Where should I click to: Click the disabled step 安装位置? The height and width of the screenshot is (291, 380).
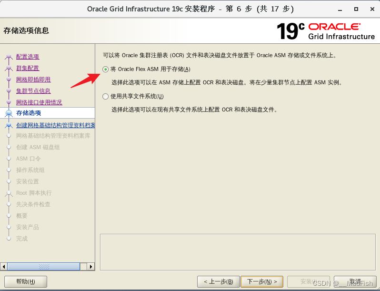coord(28,181)
